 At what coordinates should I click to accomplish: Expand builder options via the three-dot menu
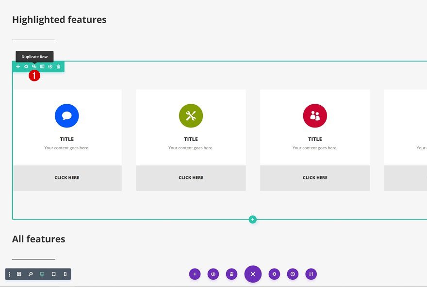tap(9, 274)
